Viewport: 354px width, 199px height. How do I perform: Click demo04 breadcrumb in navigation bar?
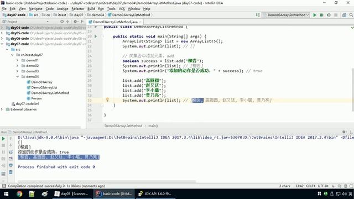[98, 15]
